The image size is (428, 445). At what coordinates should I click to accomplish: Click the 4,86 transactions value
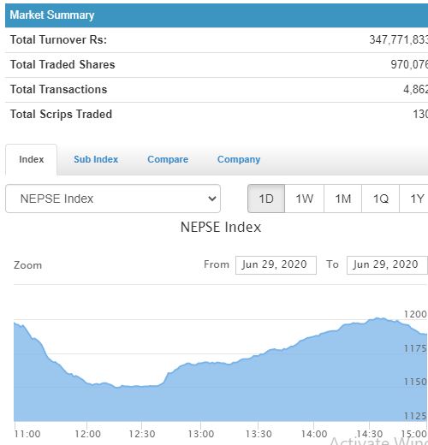[x=415, y=89]
